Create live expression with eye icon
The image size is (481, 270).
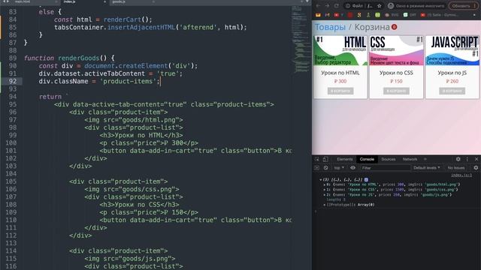point(352,168)
